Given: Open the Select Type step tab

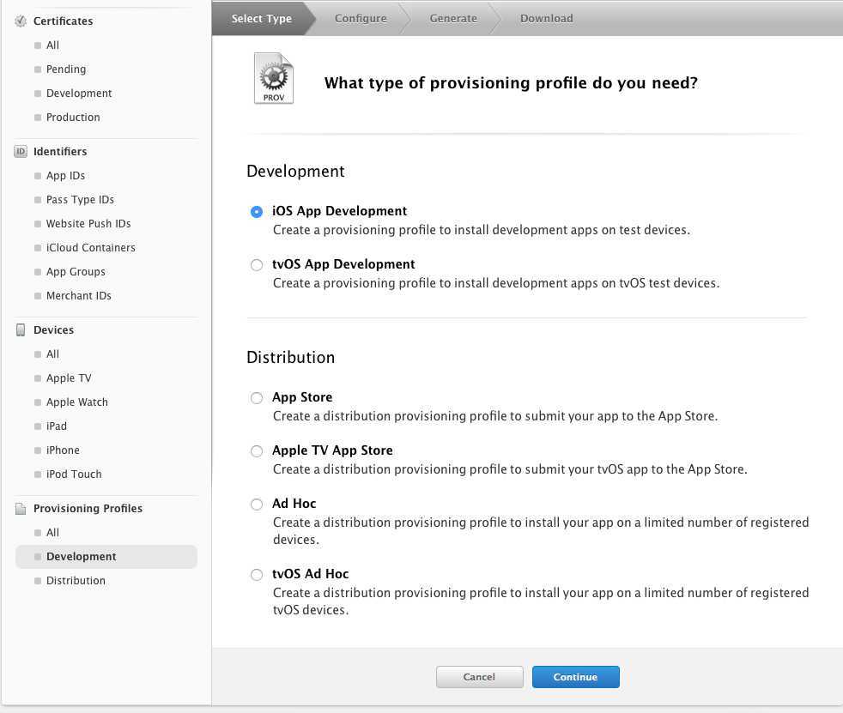Looking at the screenshot, I should pyautogui.click(x=261, y=18).
